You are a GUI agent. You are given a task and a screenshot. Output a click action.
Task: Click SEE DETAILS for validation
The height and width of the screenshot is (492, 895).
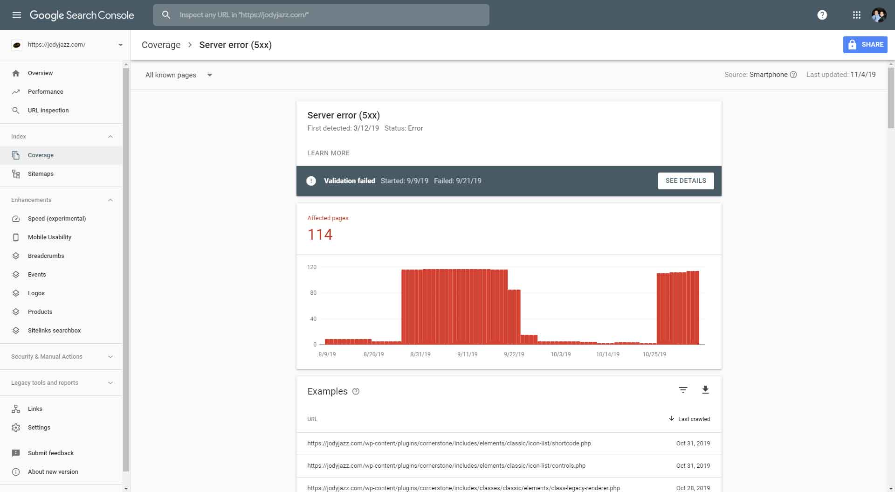(x=686, y=181)
